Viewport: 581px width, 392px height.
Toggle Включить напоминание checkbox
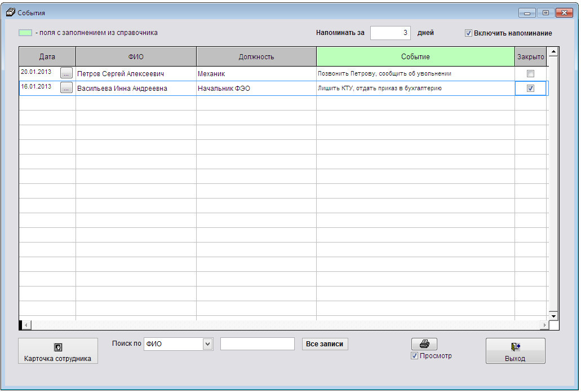(x=468, y=33)
